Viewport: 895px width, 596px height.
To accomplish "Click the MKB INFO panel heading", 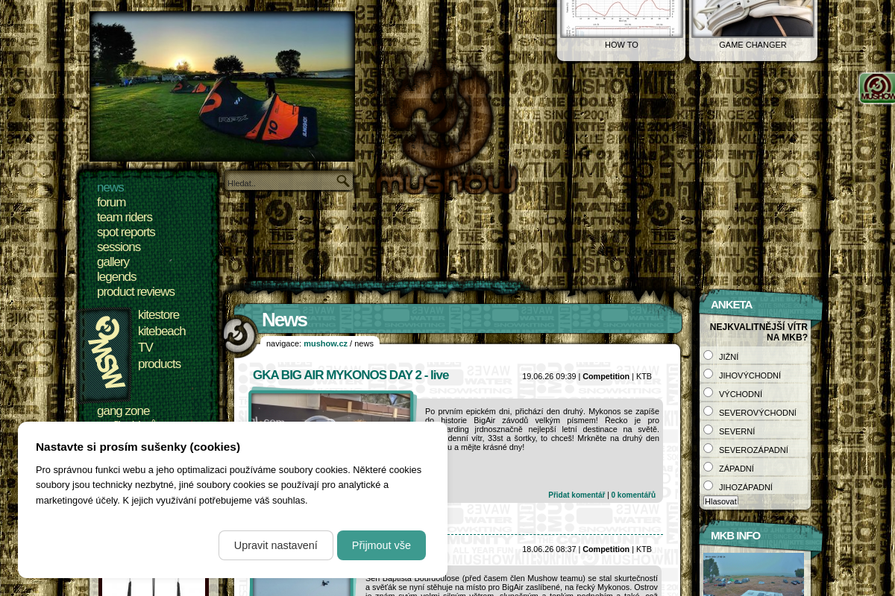I will pos(735,536).
